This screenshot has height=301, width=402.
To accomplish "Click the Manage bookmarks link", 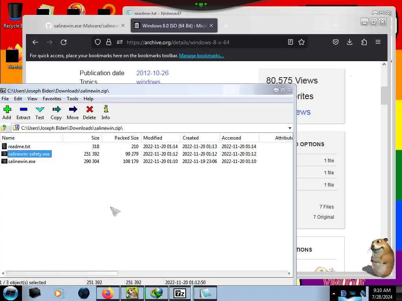I will click(201, 56).
